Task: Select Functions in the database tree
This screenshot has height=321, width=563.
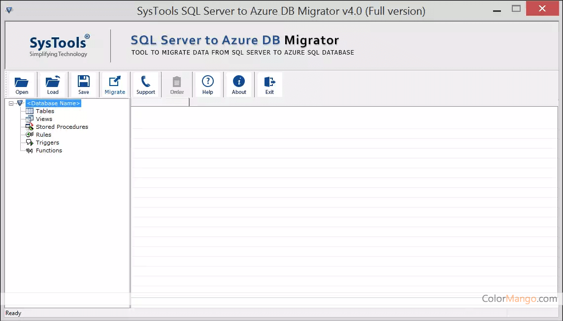Action: point(49,150)
